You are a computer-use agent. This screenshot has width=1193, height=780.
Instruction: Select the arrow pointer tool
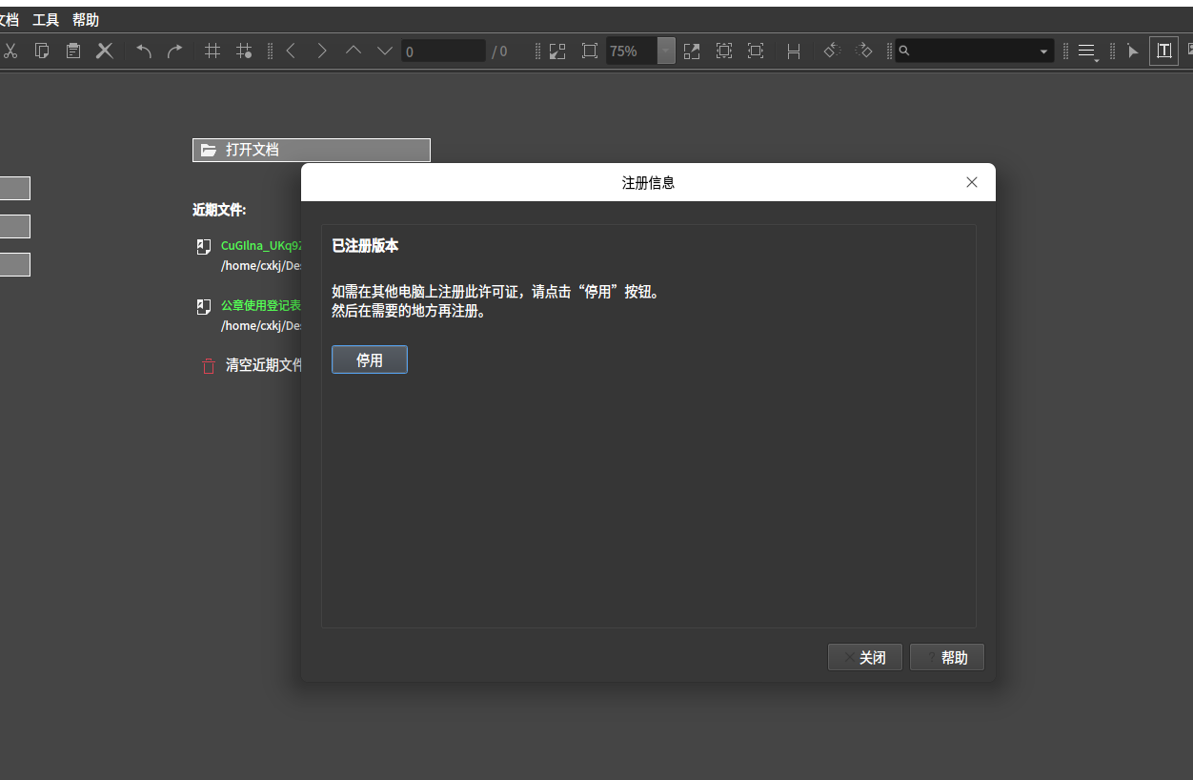pos(1132,51)
